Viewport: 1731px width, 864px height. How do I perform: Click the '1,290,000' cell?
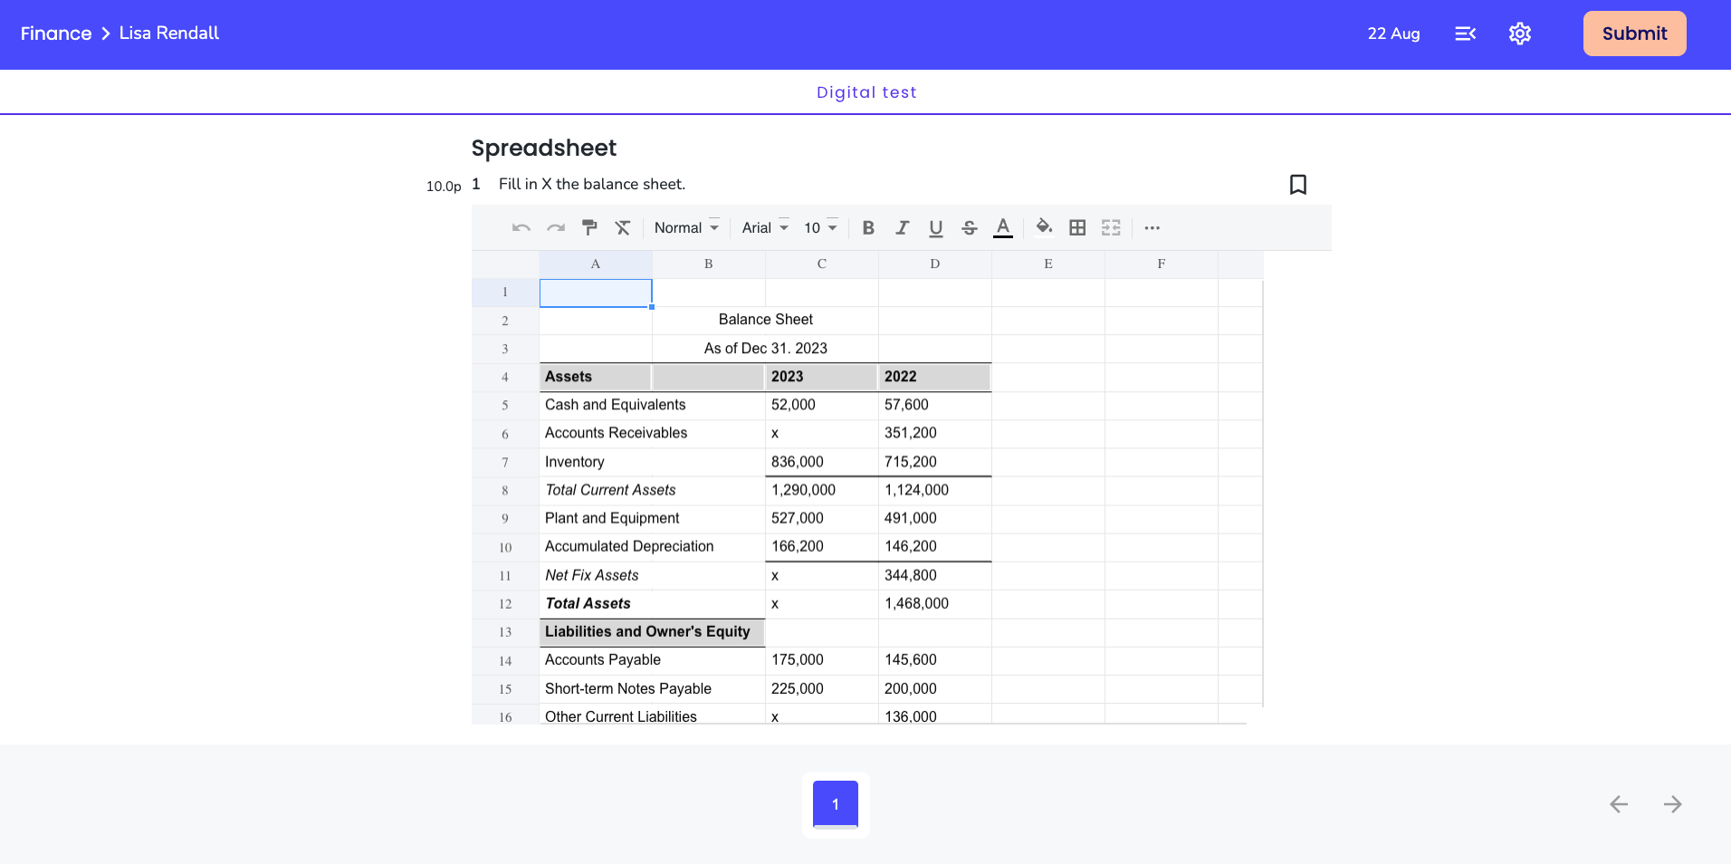(822, 491)
